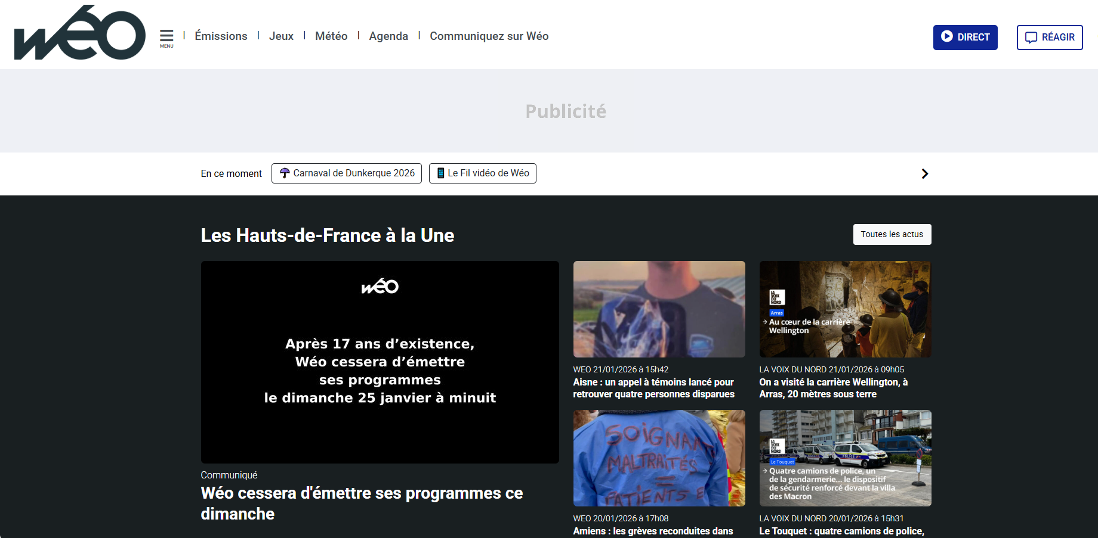The width and height of the screenshot is (1098, 538).
Task: Open the Émissions menu item
Action: click(x=221, y=36)
